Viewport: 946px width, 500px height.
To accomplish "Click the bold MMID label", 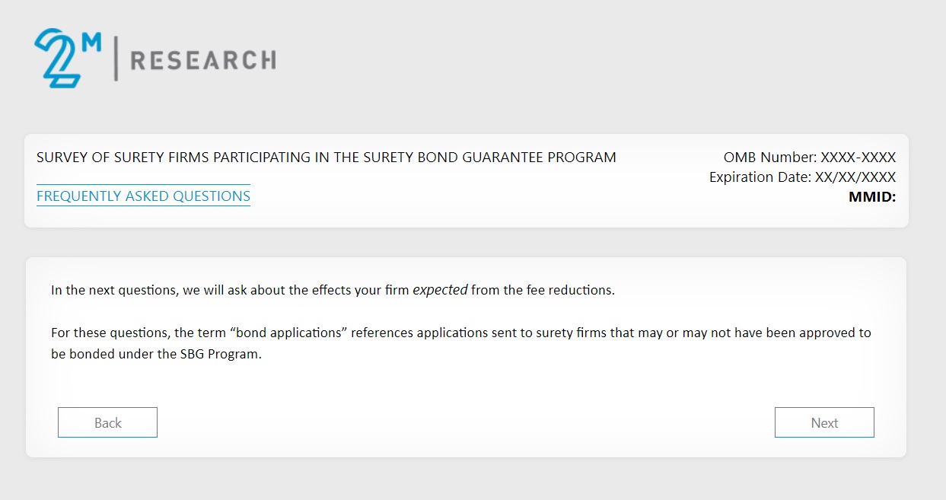I will (871, 197).
